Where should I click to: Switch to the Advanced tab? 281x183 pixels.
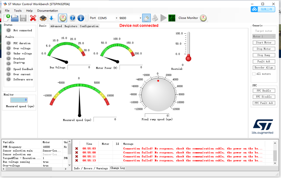pyautogui.click(x=56, y=26)
